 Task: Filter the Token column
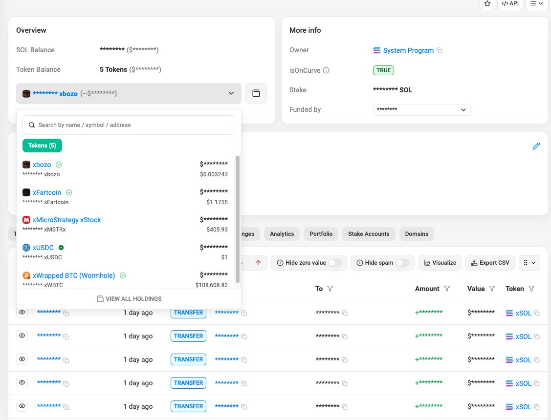click(531, 289)
